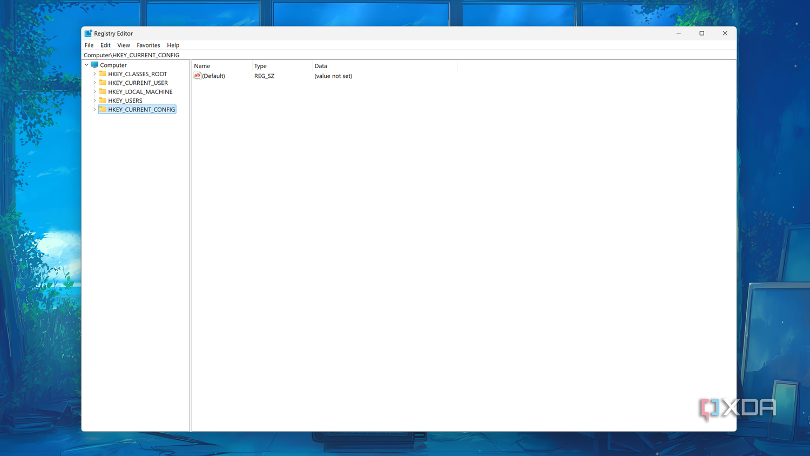
Task: Click the REG_SZ type cell
Action: [264, 76]
